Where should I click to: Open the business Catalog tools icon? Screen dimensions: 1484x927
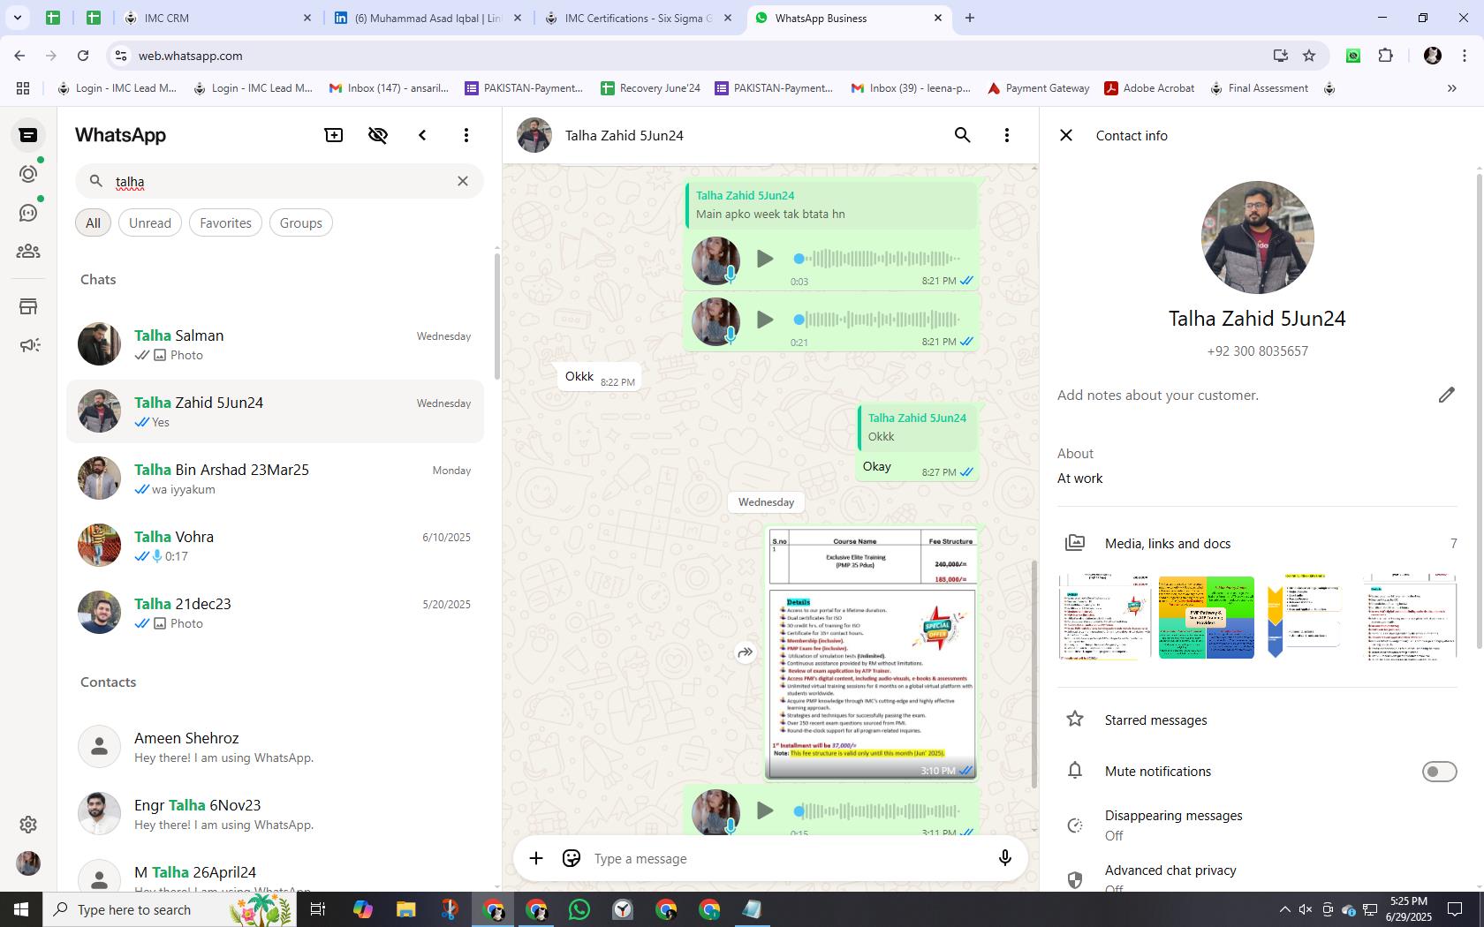[x=28, y=306]
